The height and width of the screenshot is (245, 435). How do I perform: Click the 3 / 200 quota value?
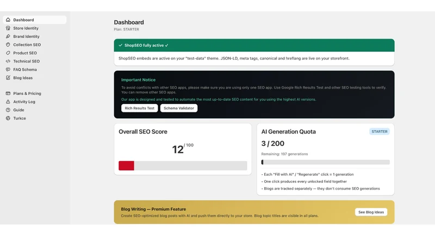tap(273, 143)
